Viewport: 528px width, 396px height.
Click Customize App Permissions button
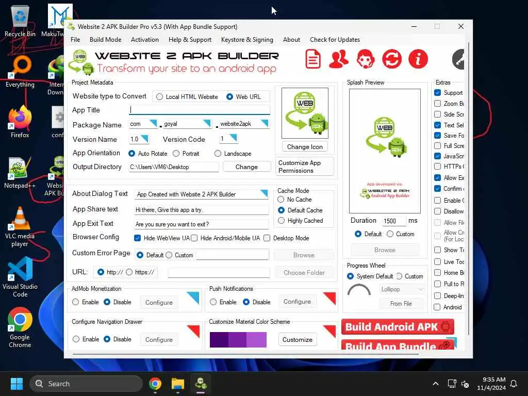tap(305, 167)
